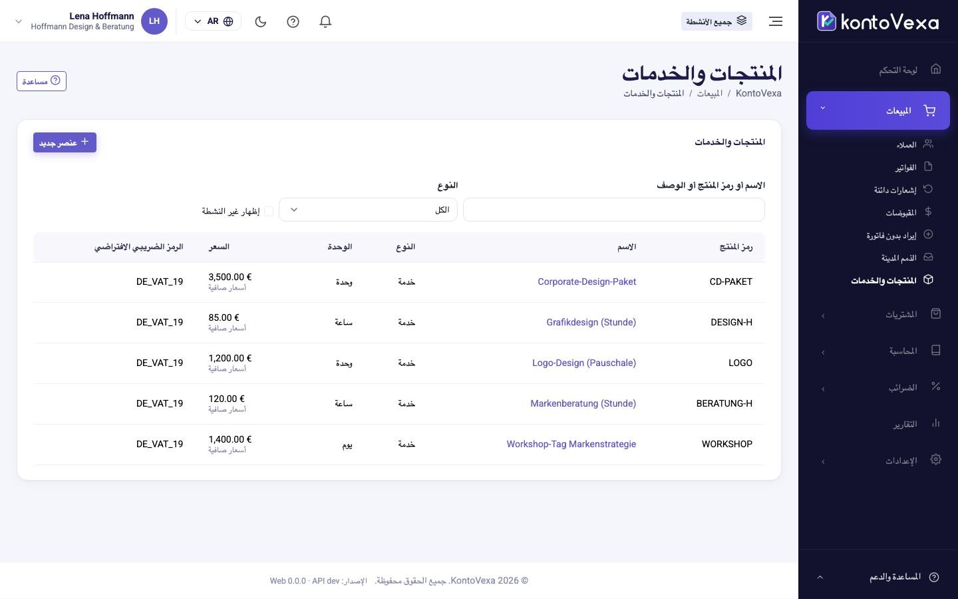958x599 pixels.
Task: Expand المساعدة والدعم at sidebar bottom
Action: click(878, 577)
